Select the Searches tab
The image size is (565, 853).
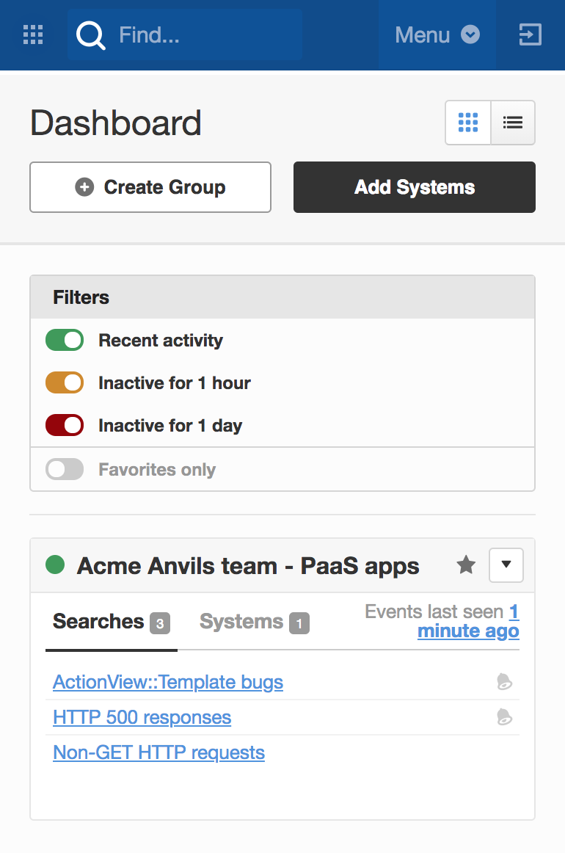pos(112,622)
